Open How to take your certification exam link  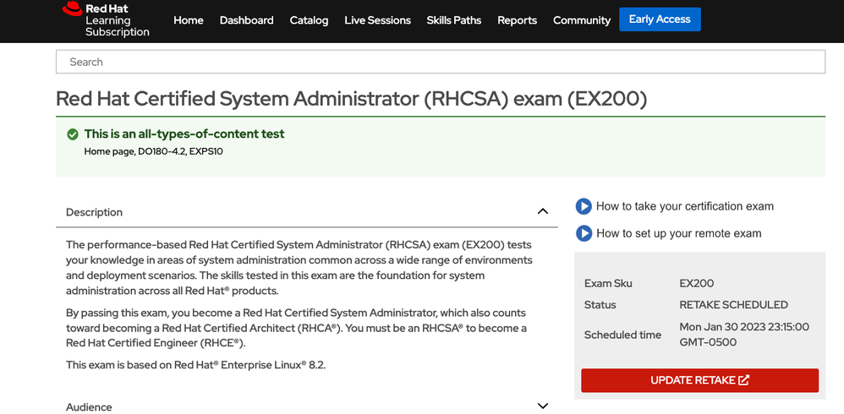(x=684, y=206)
